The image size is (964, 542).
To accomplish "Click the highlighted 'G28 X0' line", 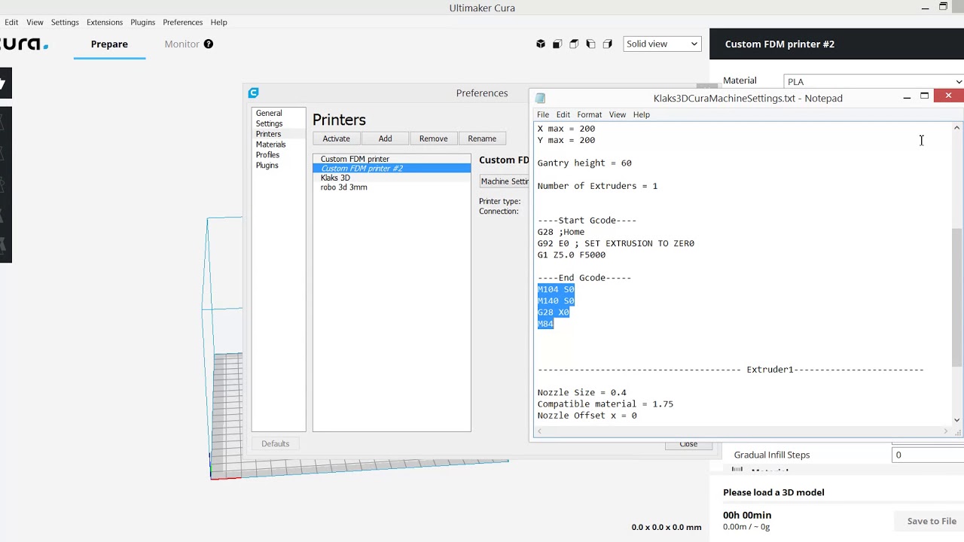I will pos(554,312).
